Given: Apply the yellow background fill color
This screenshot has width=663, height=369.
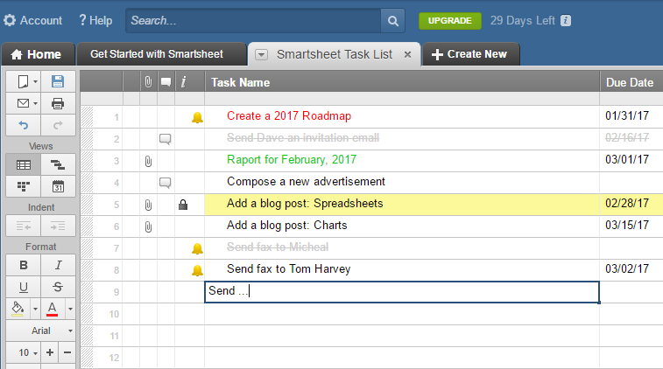Looking at the screenshot, I should click(x=18, y=309).
